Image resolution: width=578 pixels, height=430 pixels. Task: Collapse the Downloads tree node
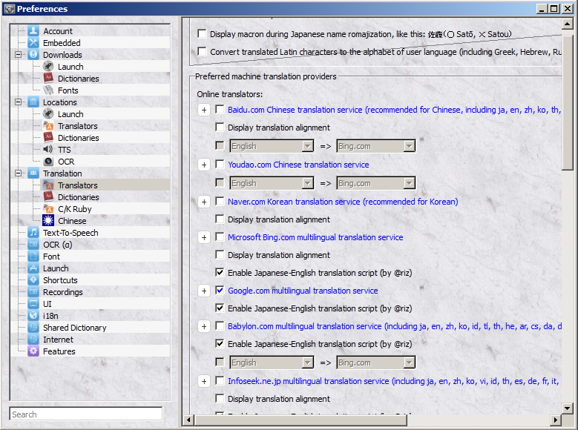click(x=18, y=55)
